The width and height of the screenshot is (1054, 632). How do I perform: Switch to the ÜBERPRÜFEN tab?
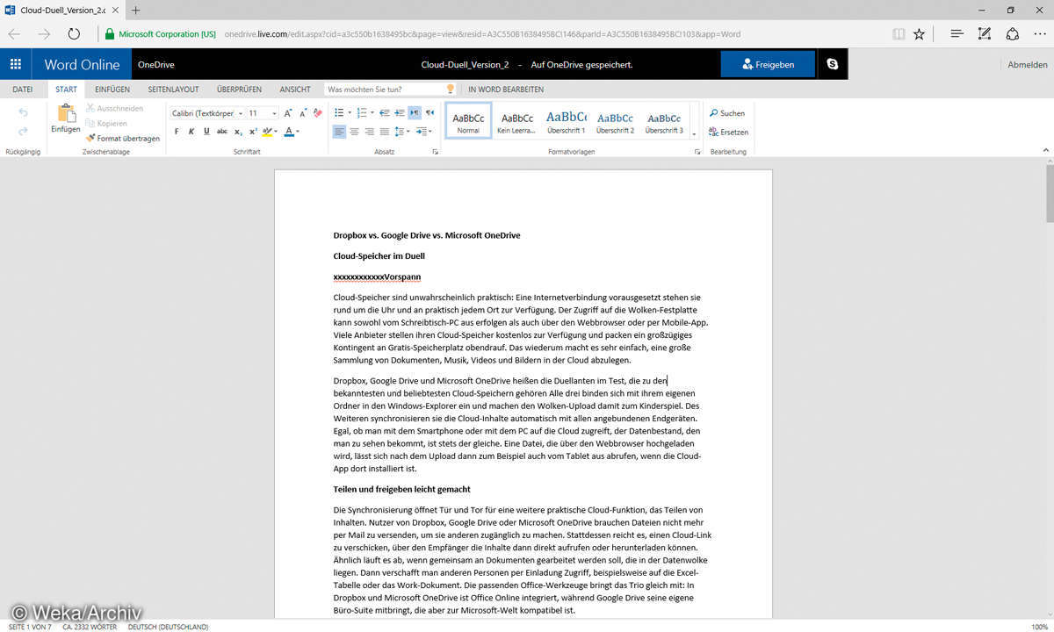[x=239, y=90]
